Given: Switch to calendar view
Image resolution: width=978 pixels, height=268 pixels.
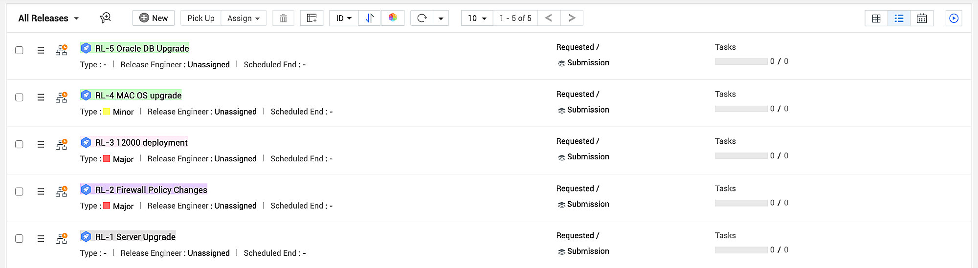Looking at the screenshot, I should tap(921, 19).
